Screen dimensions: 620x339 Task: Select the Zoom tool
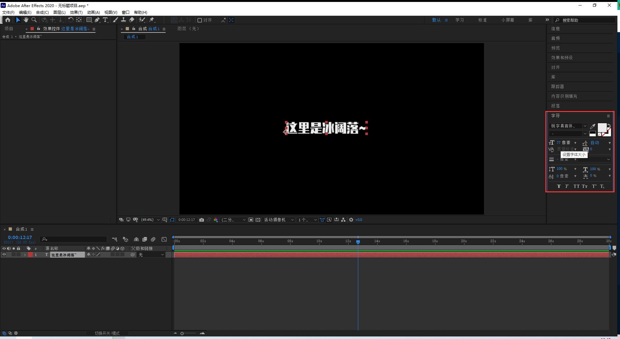[x=34, y=20]
